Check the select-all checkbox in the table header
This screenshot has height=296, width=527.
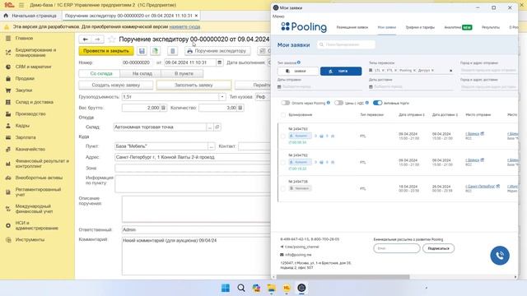click(283, 115)
